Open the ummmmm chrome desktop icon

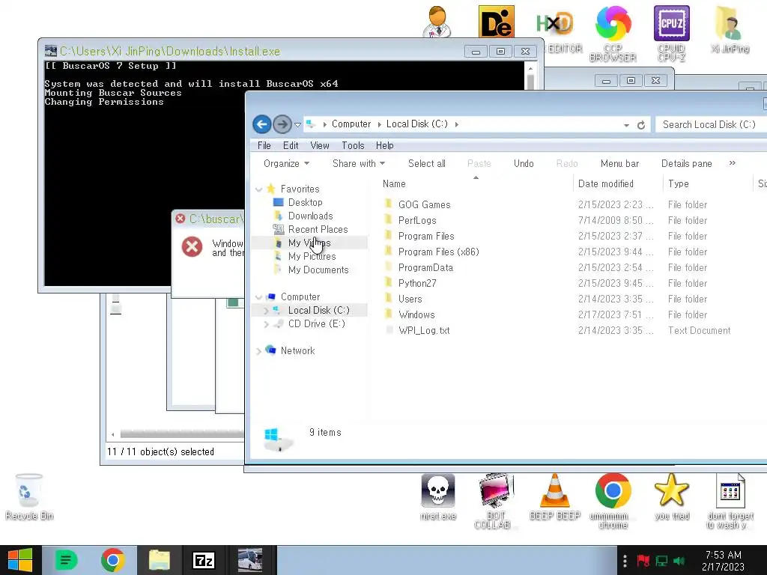[x=613, y=501]
